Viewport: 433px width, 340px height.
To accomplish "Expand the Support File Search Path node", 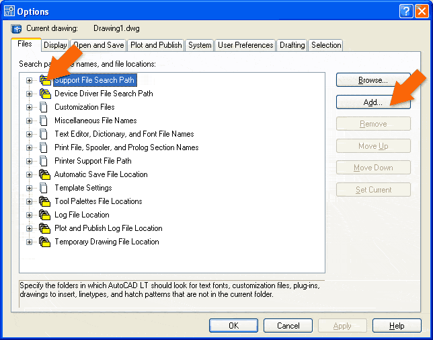I will pyautogui.click(x=29, y=80).
